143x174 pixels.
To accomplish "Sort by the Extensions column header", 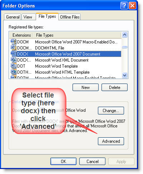I will [x=21, y=35].
